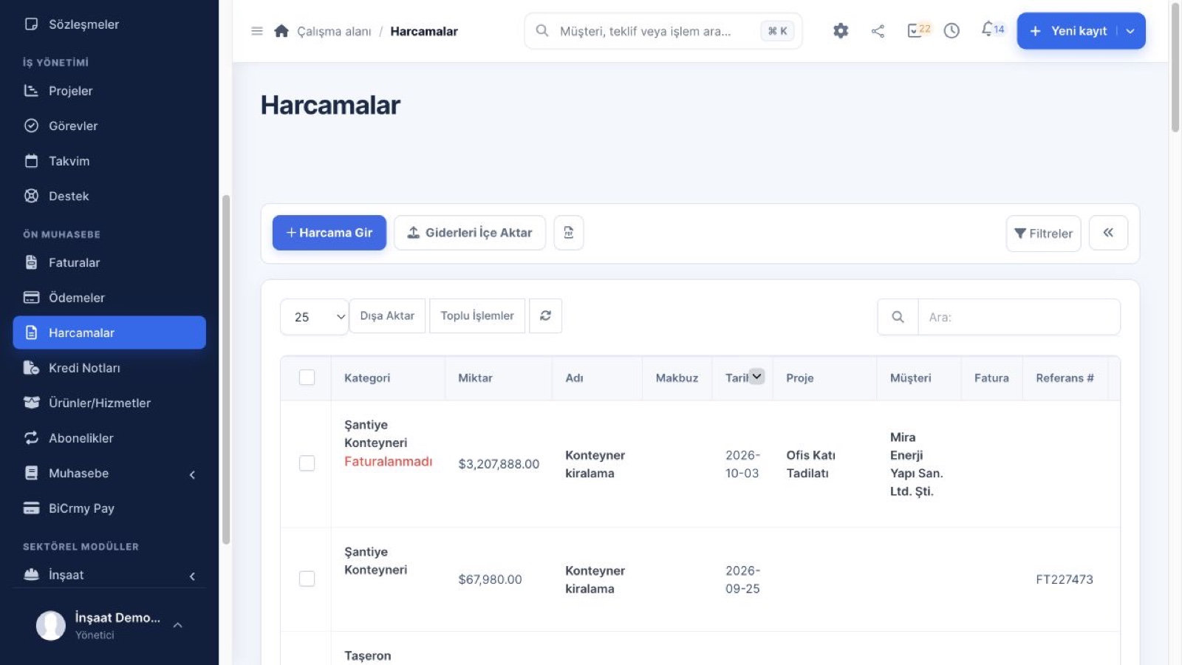
Task: Focus the global search field
Action: coord(663,31)
